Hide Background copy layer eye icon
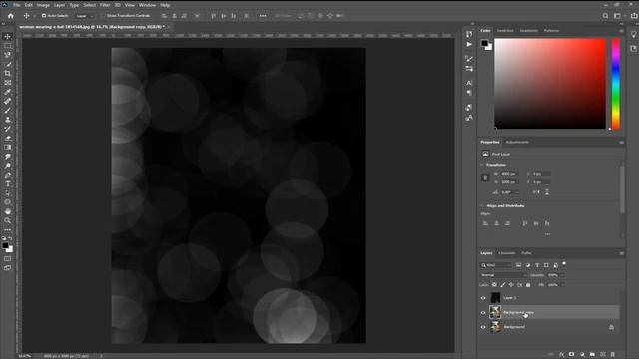The image size is (639, 359). 483,312
